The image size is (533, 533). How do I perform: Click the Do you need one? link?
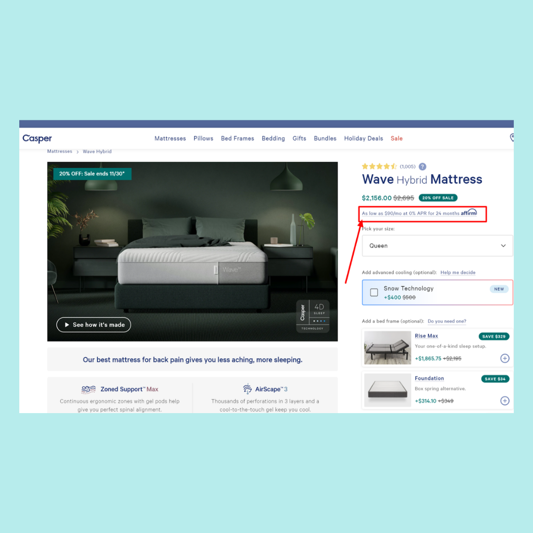[x=447, y=321]
